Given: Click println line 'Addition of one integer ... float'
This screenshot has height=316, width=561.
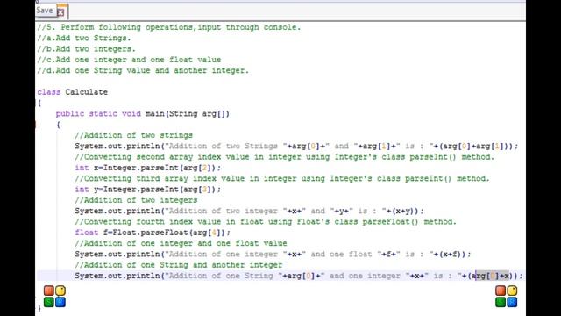Looking at the screenshot, I should click(x=273, y=254).
